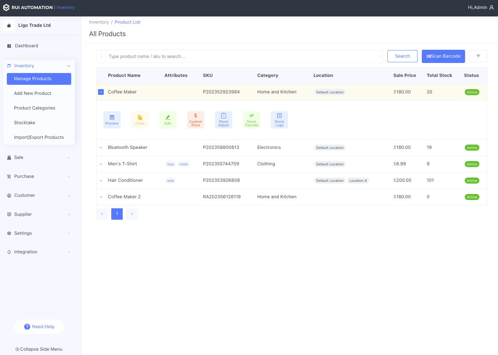This screenshot has height=355, width=498.
Task: Click the Edit pencil icon for Coffee Maker
Action: [x=167, y=120]
